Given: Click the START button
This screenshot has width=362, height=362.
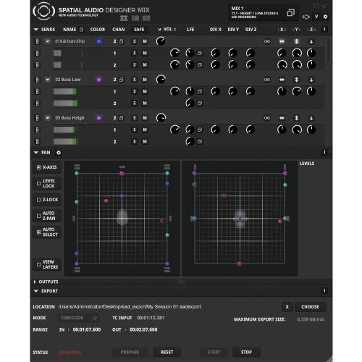Looking at the screenshot, I should tap(214, 352).
